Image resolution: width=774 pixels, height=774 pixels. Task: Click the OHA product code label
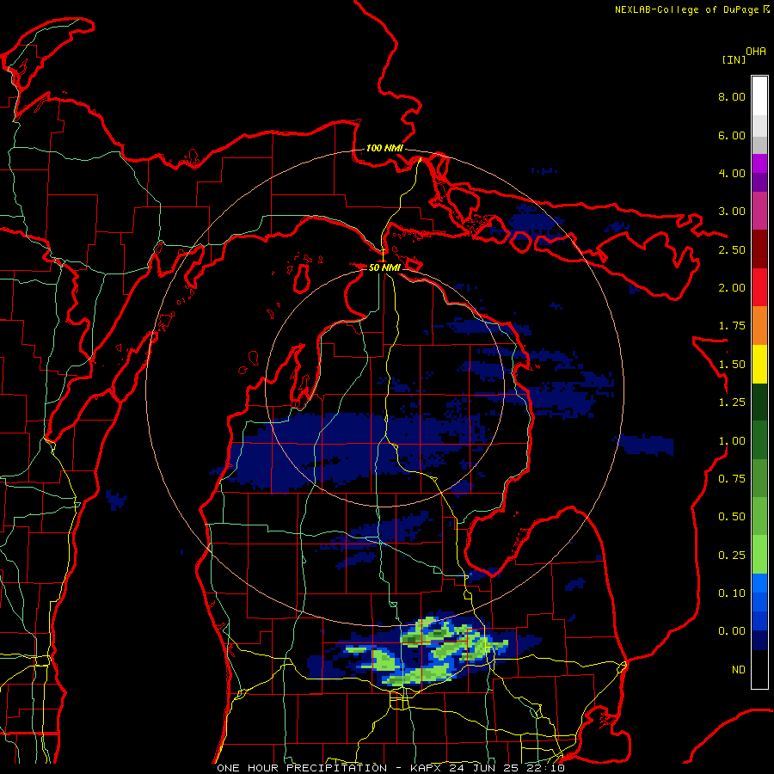tap(756, 52)
